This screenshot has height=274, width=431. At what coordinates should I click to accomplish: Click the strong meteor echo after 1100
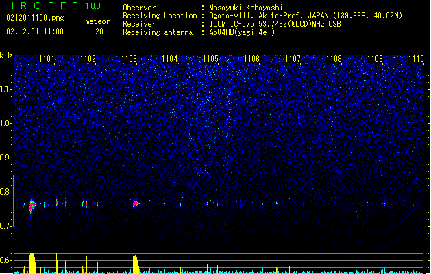click(32, 206)
